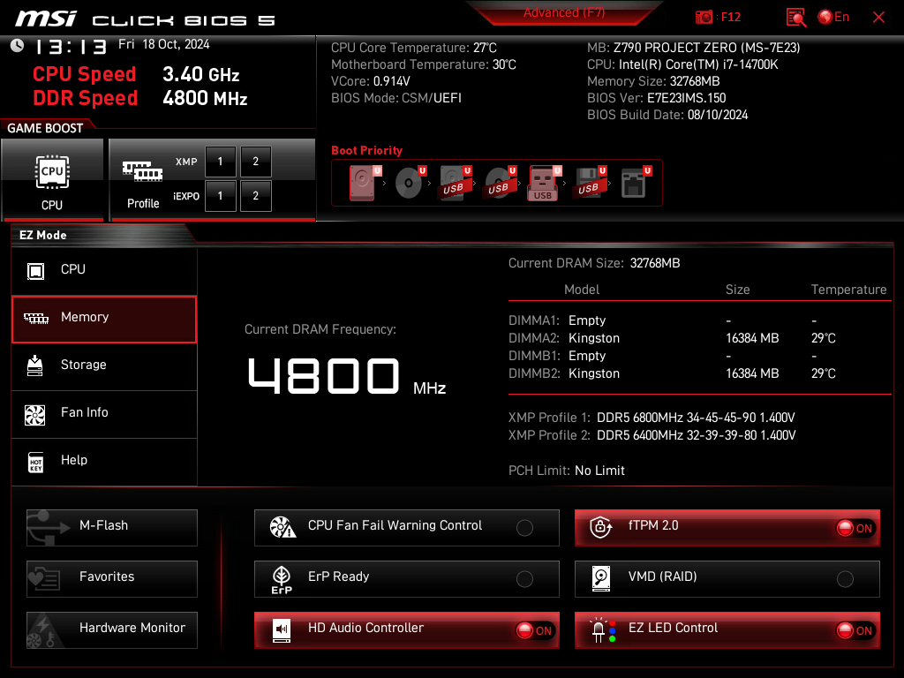Change language via the globe En icon
The height and width of the screenshot is (678, 904).
click(x=833, y=18)
